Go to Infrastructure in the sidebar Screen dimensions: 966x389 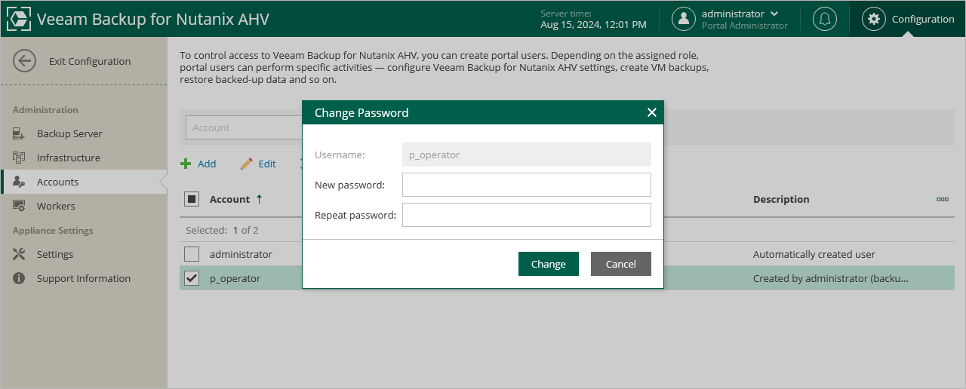pos(68,158)
